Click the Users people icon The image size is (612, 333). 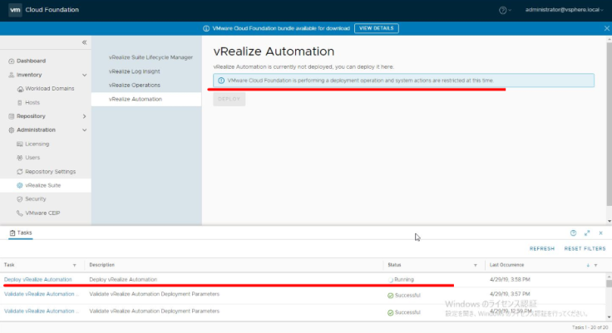pyautogui.click(x=19, y=158)
